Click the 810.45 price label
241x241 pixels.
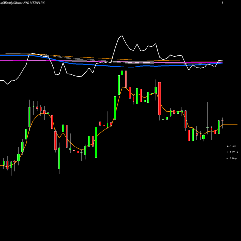[x=231, y=147]
